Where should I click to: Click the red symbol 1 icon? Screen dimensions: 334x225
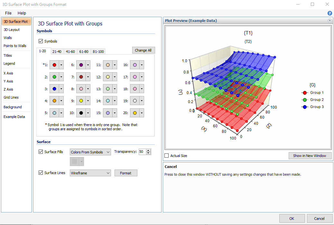tap(54, 65)
